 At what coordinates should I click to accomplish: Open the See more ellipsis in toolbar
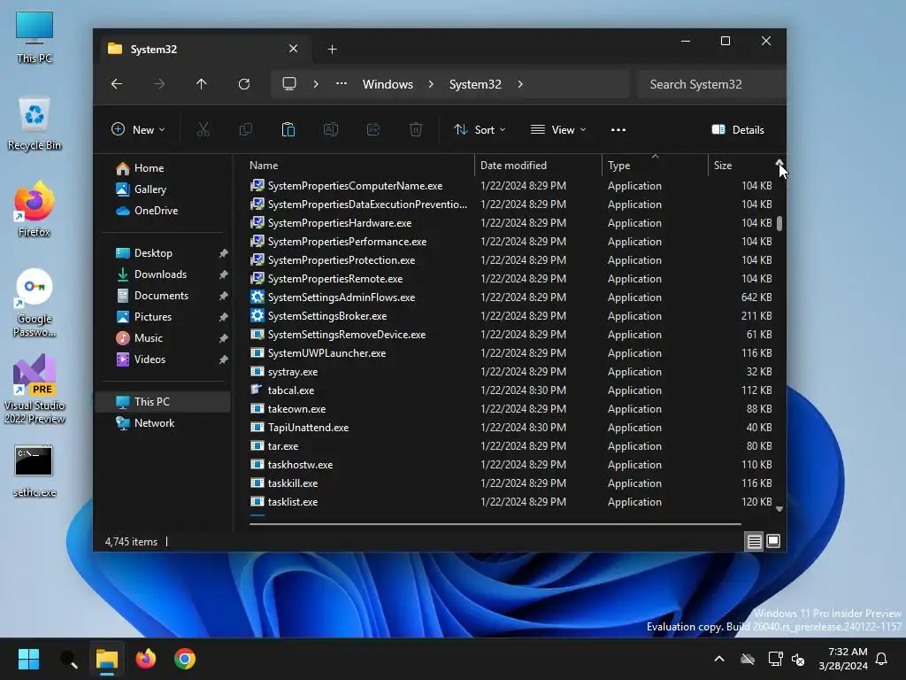click(618, 129)
